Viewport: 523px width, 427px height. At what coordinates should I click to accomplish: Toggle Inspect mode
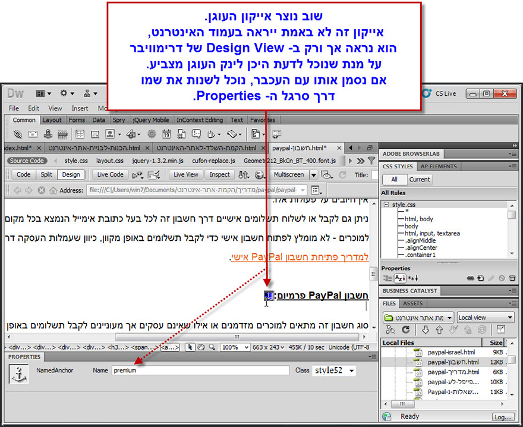coord(219,175)
